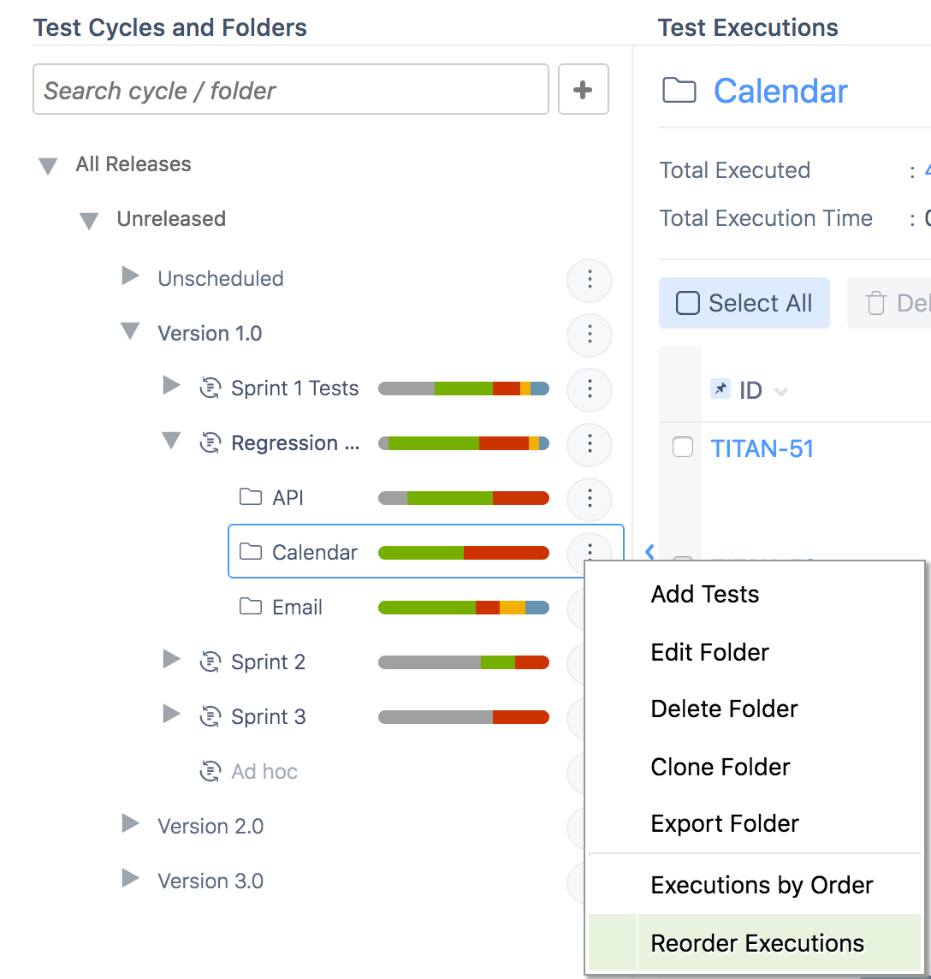Tick the checkbox beside TITAN-51
This screenshot has width=931, height=979.
[683, 448]
